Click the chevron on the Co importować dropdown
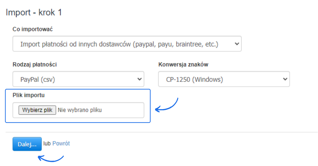318x166 pixels. [x=236, y=44]
